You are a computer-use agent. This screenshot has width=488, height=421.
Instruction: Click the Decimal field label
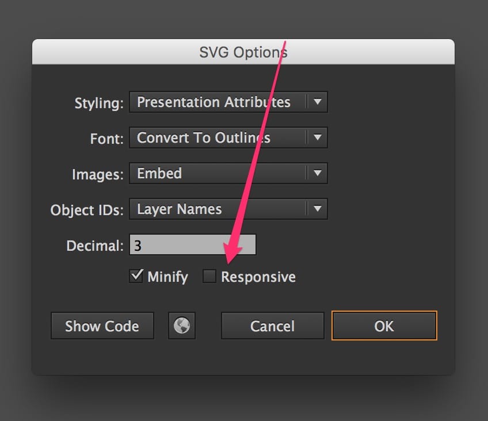click(95, 246)
